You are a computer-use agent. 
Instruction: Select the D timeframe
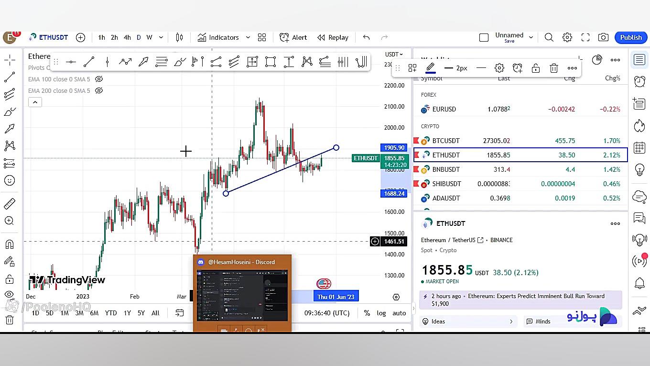pyautogui.click(x=139, y=37)
